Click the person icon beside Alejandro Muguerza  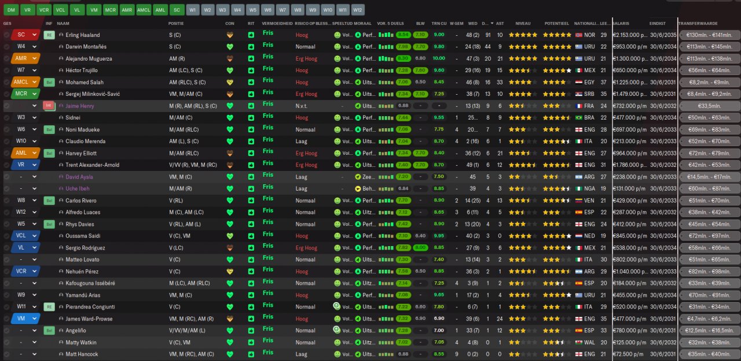pos(61,58)
